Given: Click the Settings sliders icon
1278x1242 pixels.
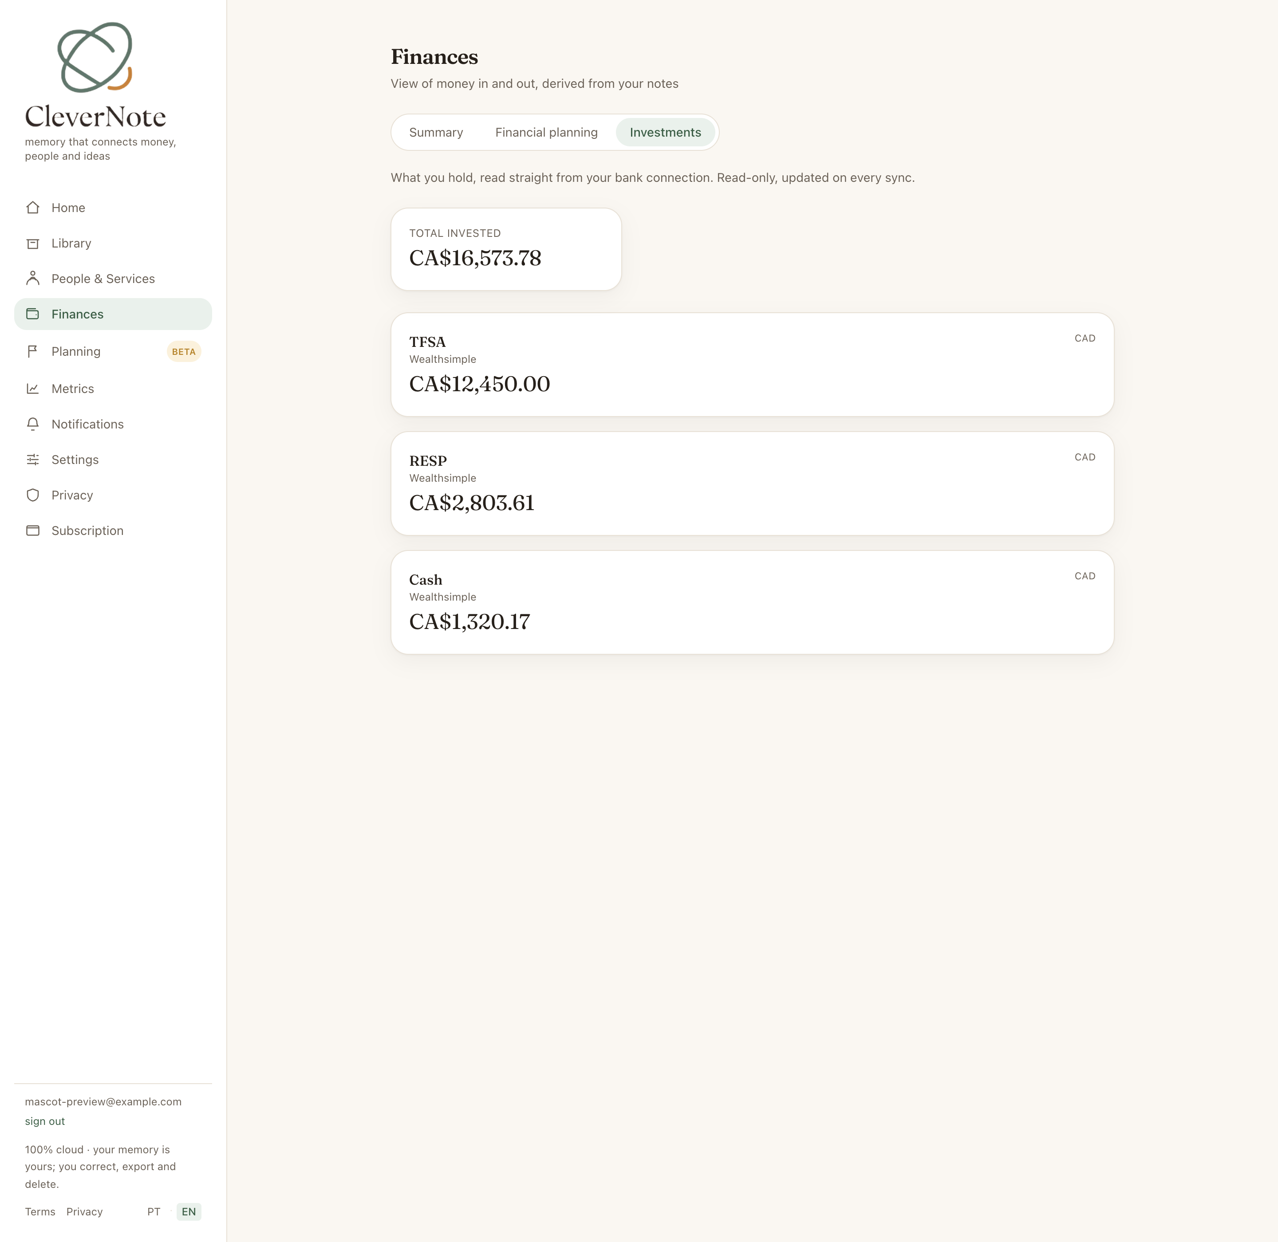Looking at the screenshot, I should tap(33, 460).
